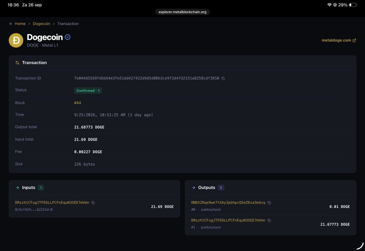The height and width of the screenshot is (251, 365).
Task: Tap the battery indicator icon
Action: pyautogui.click(x=353, y=5)
